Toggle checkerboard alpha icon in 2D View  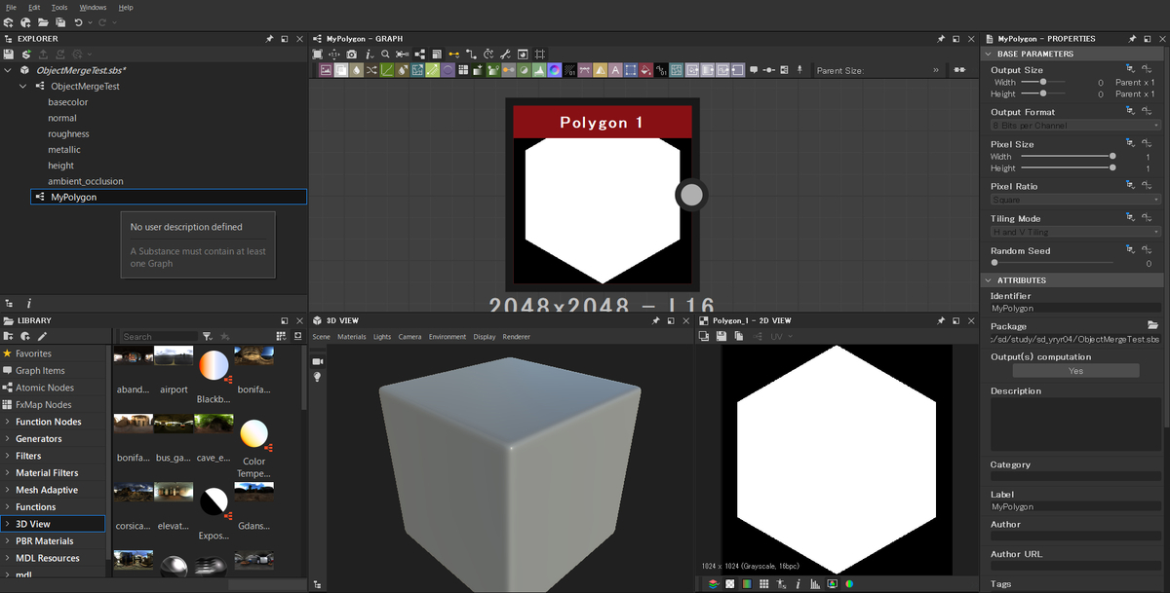[x=729, y=584]
